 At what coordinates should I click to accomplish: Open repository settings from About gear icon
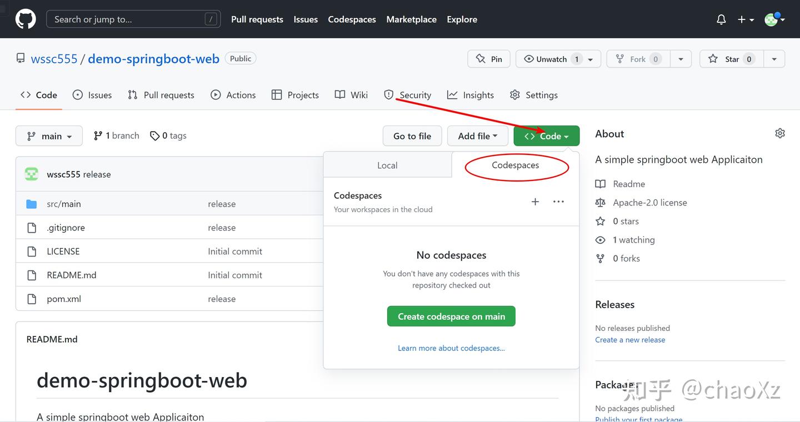click(x=779, y=133)
